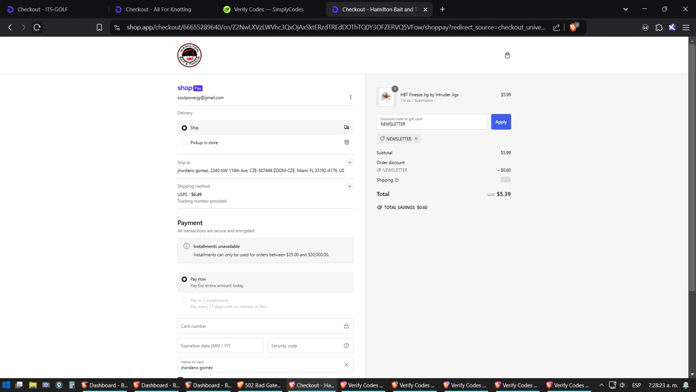Click the share page icon
Viewport: 696px width, 392px height.
click(556, 27)
